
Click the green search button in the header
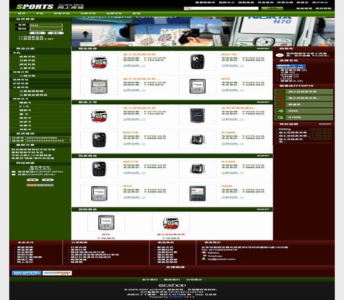point(272,8)
